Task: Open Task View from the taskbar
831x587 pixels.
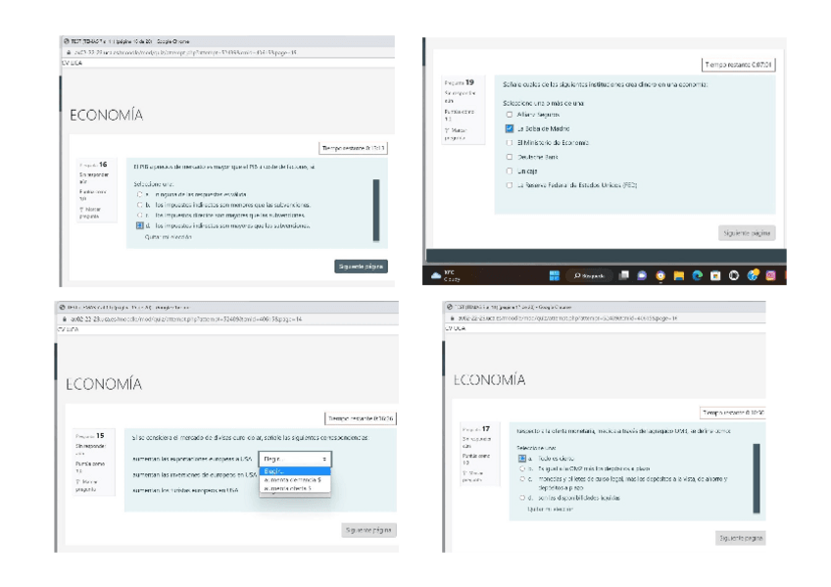Action: 624,275
